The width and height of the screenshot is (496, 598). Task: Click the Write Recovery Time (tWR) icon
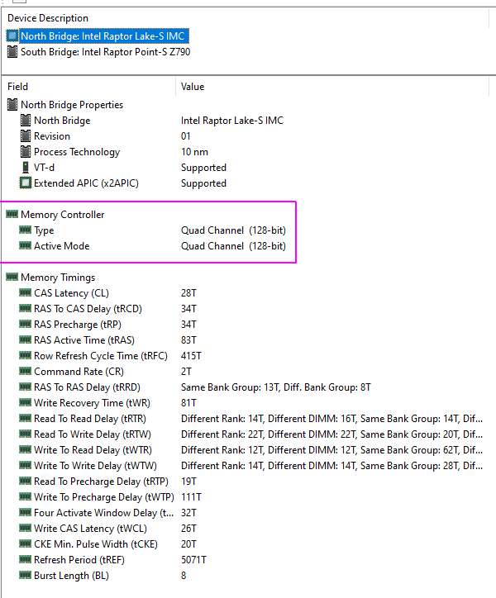pyautogui.click(x=25, y=402)
